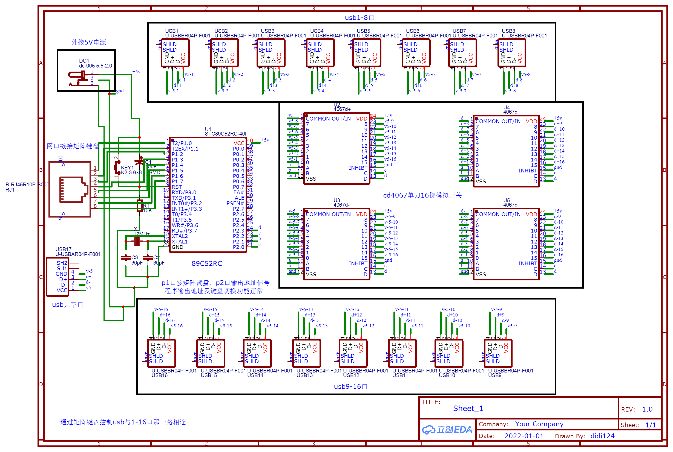This screenshot has height=452, width=673.
Task: Select the USB4 connector symbol
Action: [320, 53]
